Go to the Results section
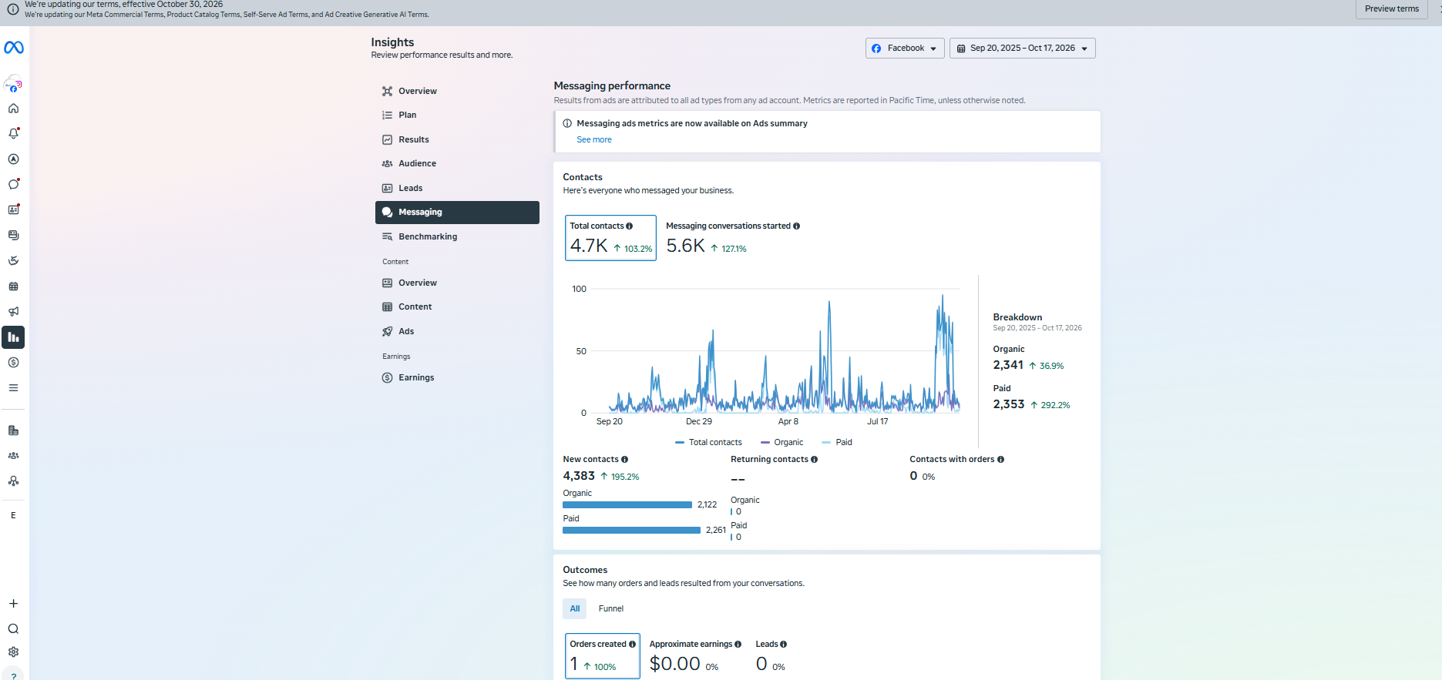The height and width of the screenshot is (680, 1442). (457, 139)
